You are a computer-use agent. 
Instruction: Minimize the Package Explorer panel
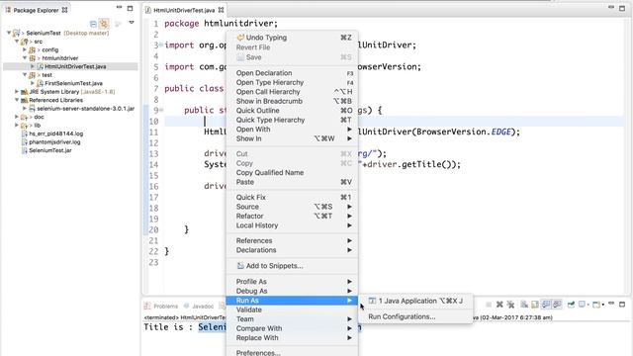(x=119, y=8)
